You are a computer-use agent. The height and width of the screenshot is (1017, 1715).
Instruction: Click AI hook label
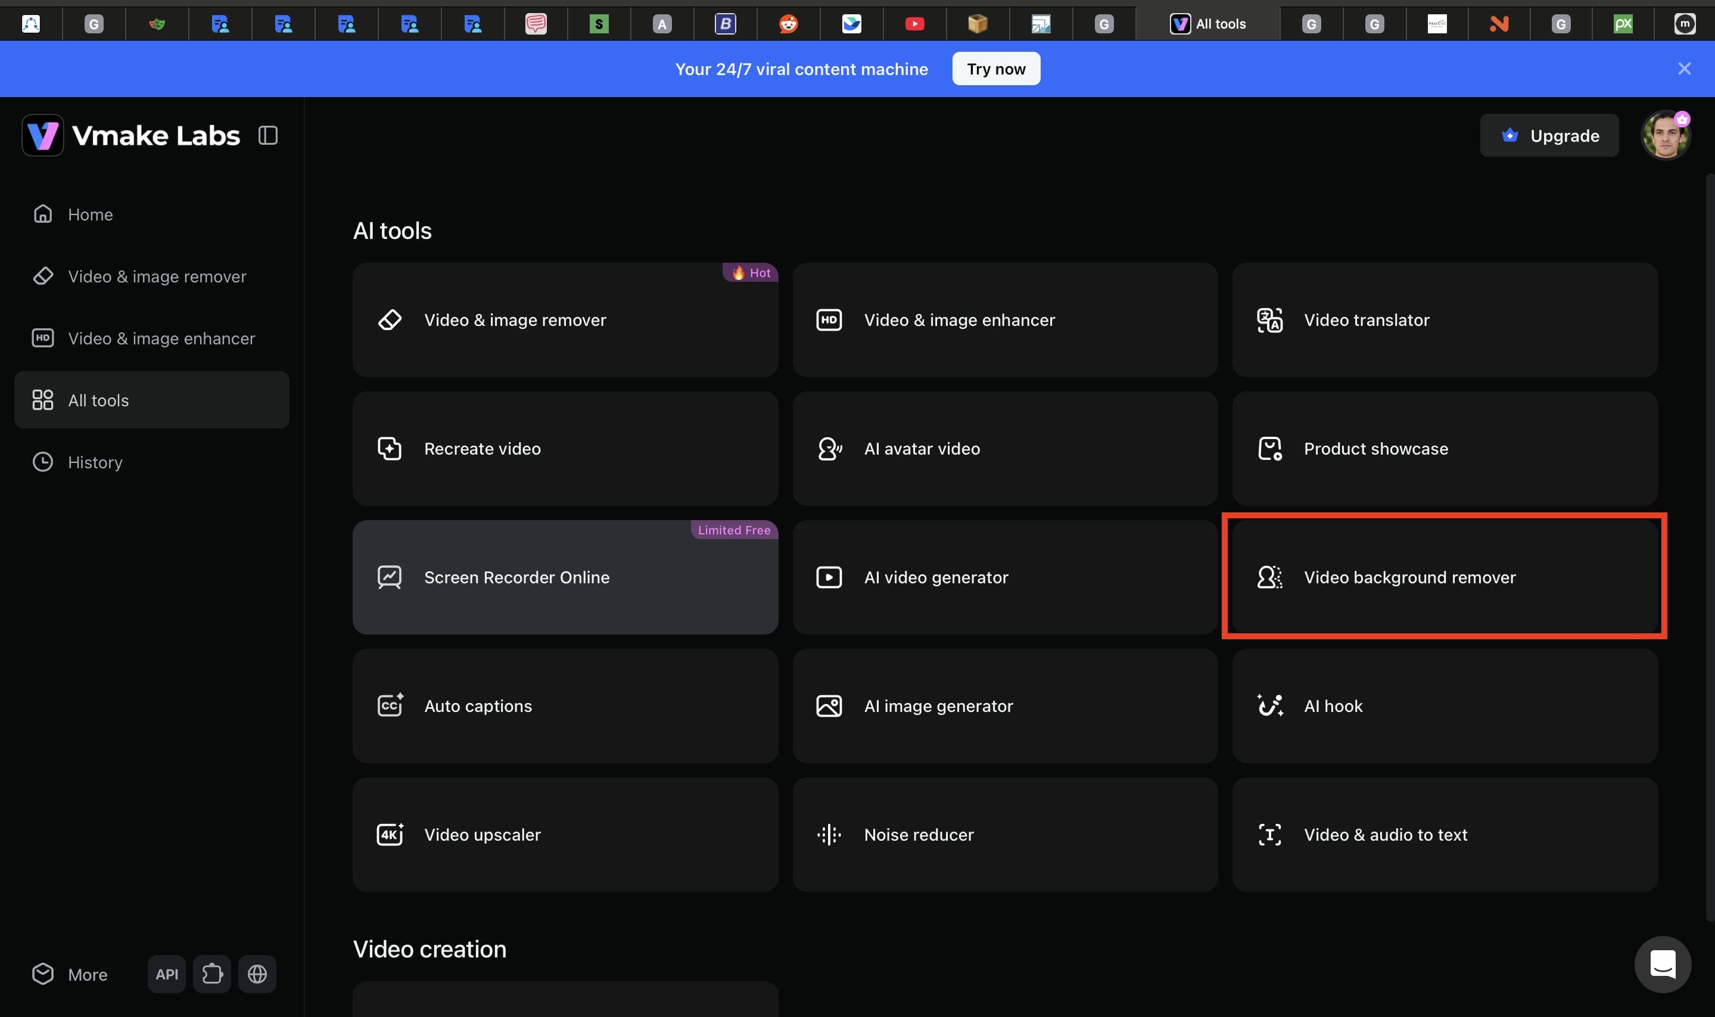click(1333, 706)
